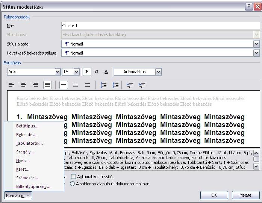Image resolution: width=262 pixels, height=203 pixels.
Task: Increase indent icon
Action: pos(142,85)
